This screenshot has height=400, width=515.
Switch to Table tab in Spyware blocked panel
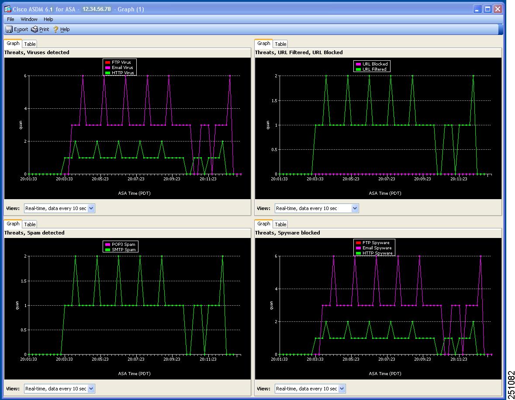click(280, 224)
